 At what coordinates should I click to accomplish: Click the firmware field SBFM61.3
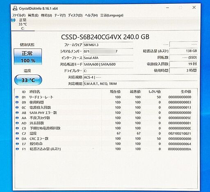(x=108, y=45)
